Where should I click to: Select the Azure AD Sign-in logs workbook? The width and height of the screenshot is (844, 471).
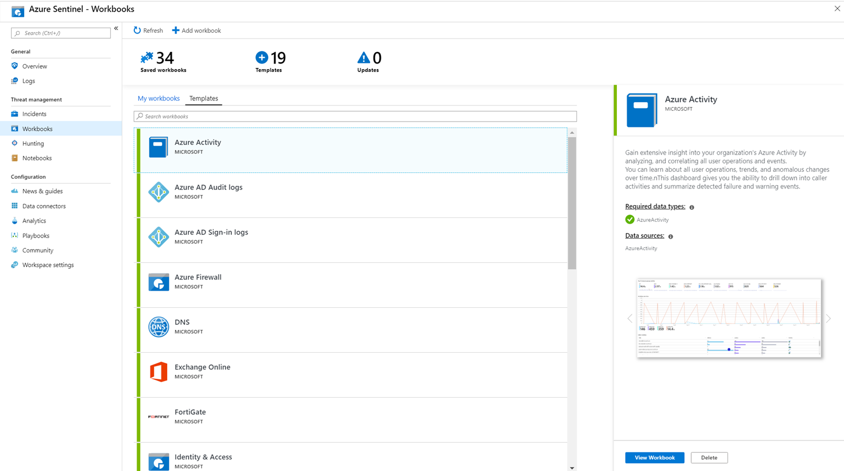tap(351, 240)
